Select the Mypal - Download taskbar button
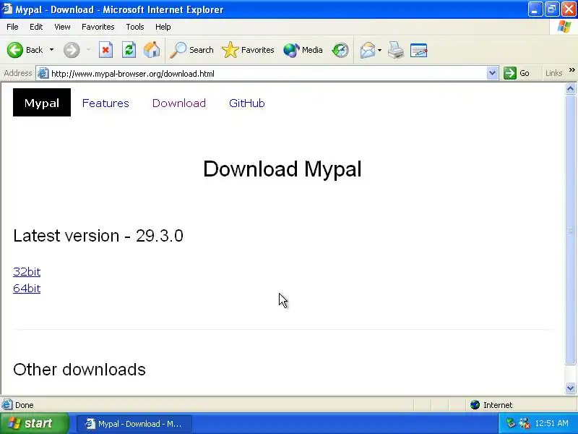The height and width of the screenshot is (434, 578). tap(134, 424)
